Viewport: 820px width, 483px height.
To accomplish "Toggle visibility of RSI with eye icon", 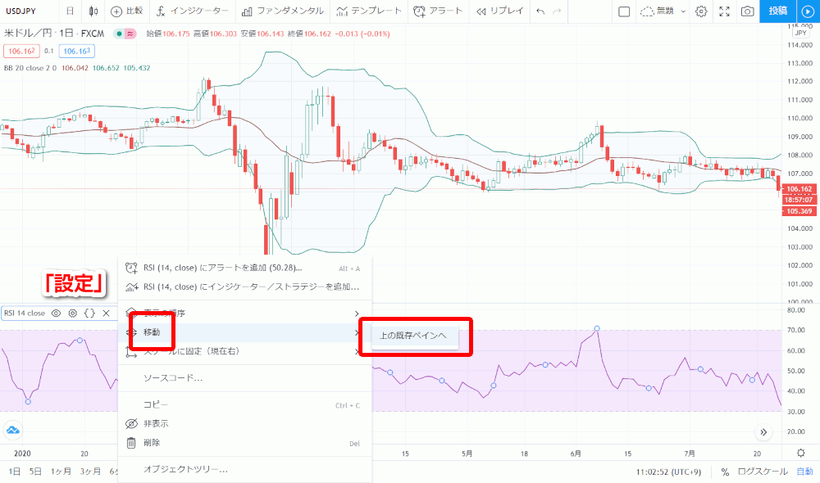I will (56, 314).
